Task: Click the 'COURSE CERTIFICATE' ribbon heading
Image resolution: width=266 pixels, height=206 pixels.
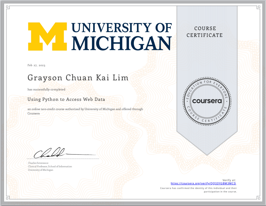Action: (205, 32)
